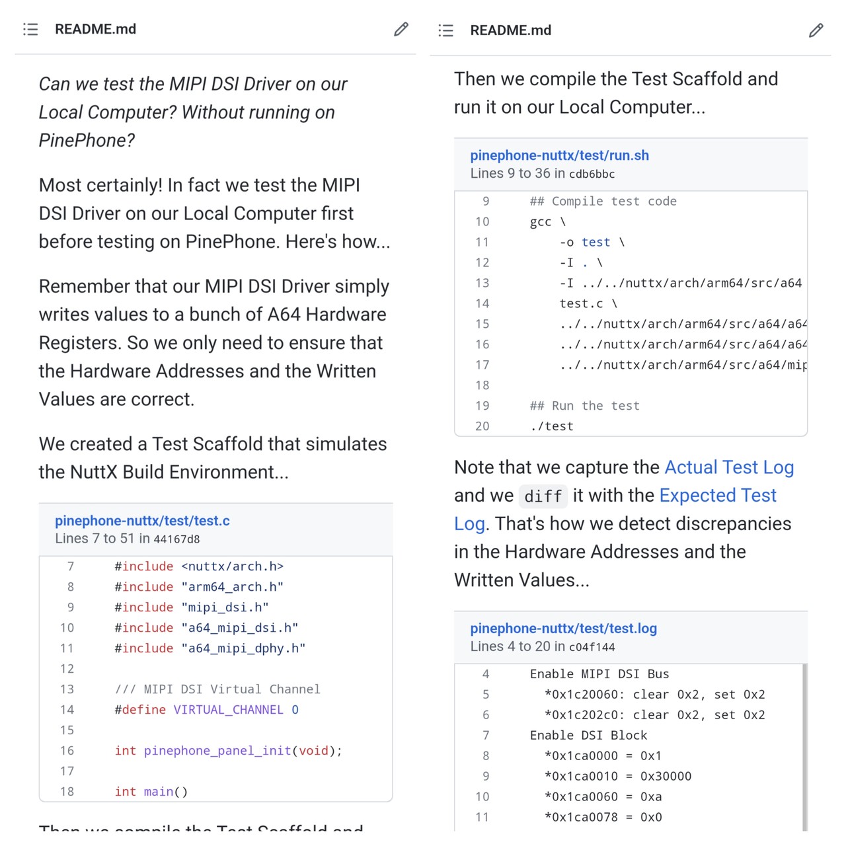Viewport: 846px width, 846px height.
Task: Open the pinephone-nuttx/test/test.log link
Action: [x=563, y=629]
